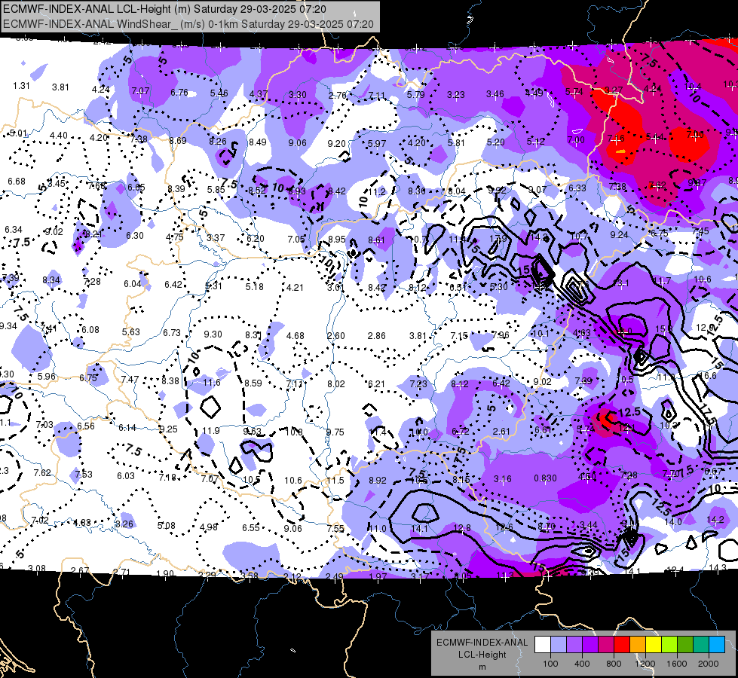
Task: Click the shear value 11.2
Action: click(377, 191)
